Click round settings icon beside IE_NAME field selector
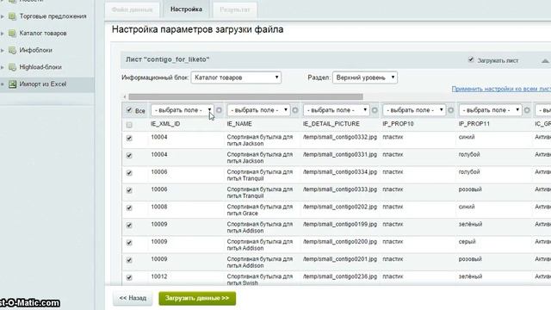The height and width of the screenshot is (310, 551). tap(295, 110)
